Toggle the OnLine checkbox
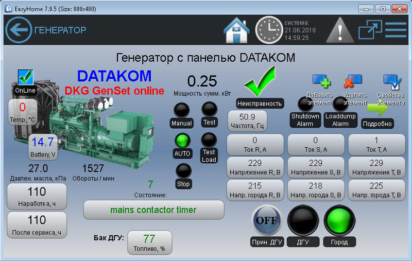The height and width of the screenshot is (261, 412). [x=25, y=77]
